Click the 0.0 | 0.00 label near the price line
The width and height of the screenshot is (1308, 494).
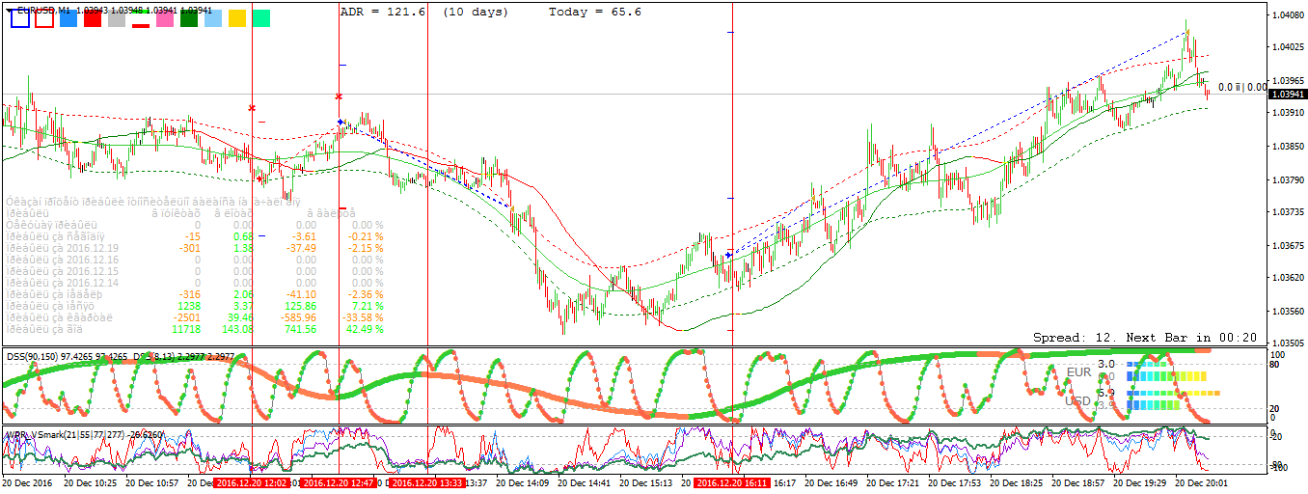[x=1242, y=87]
